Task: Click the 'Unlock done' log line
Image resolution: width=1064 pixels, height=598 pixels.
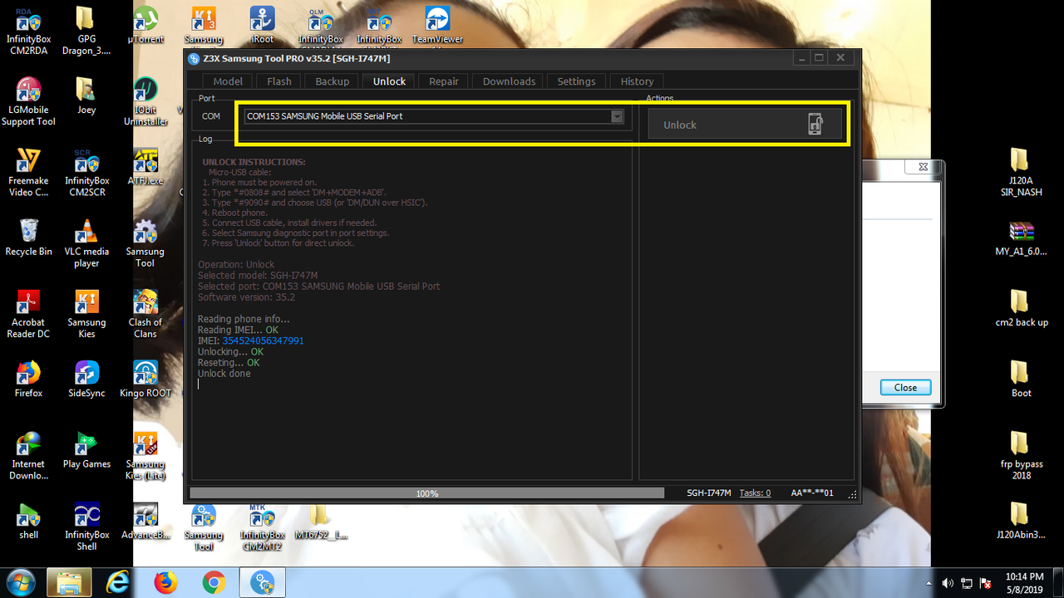Action: pyautogui.click(x=224, y=374)
